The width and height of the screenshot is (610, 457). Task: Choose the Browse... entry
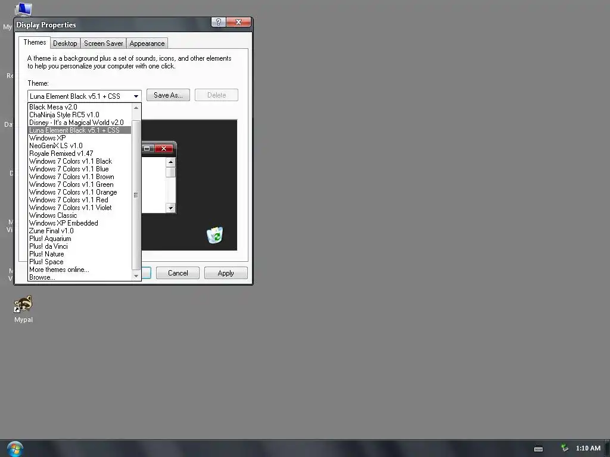pyautogui.click(x=80, y=277)
